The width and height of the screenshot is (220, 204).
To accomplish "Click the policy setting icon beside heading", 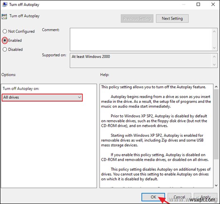I will click(x=4, y=17).
